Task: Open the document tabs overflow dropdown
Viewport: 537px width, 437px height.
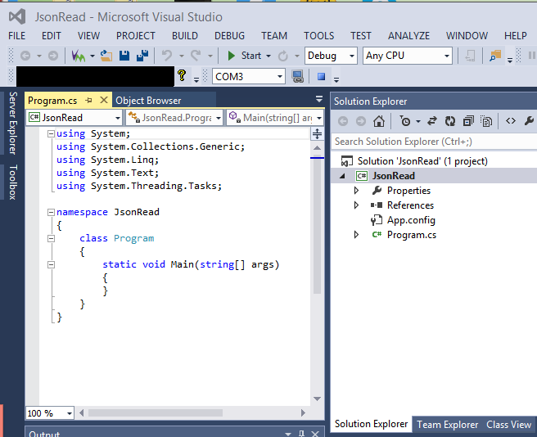Action: (319, 99)
